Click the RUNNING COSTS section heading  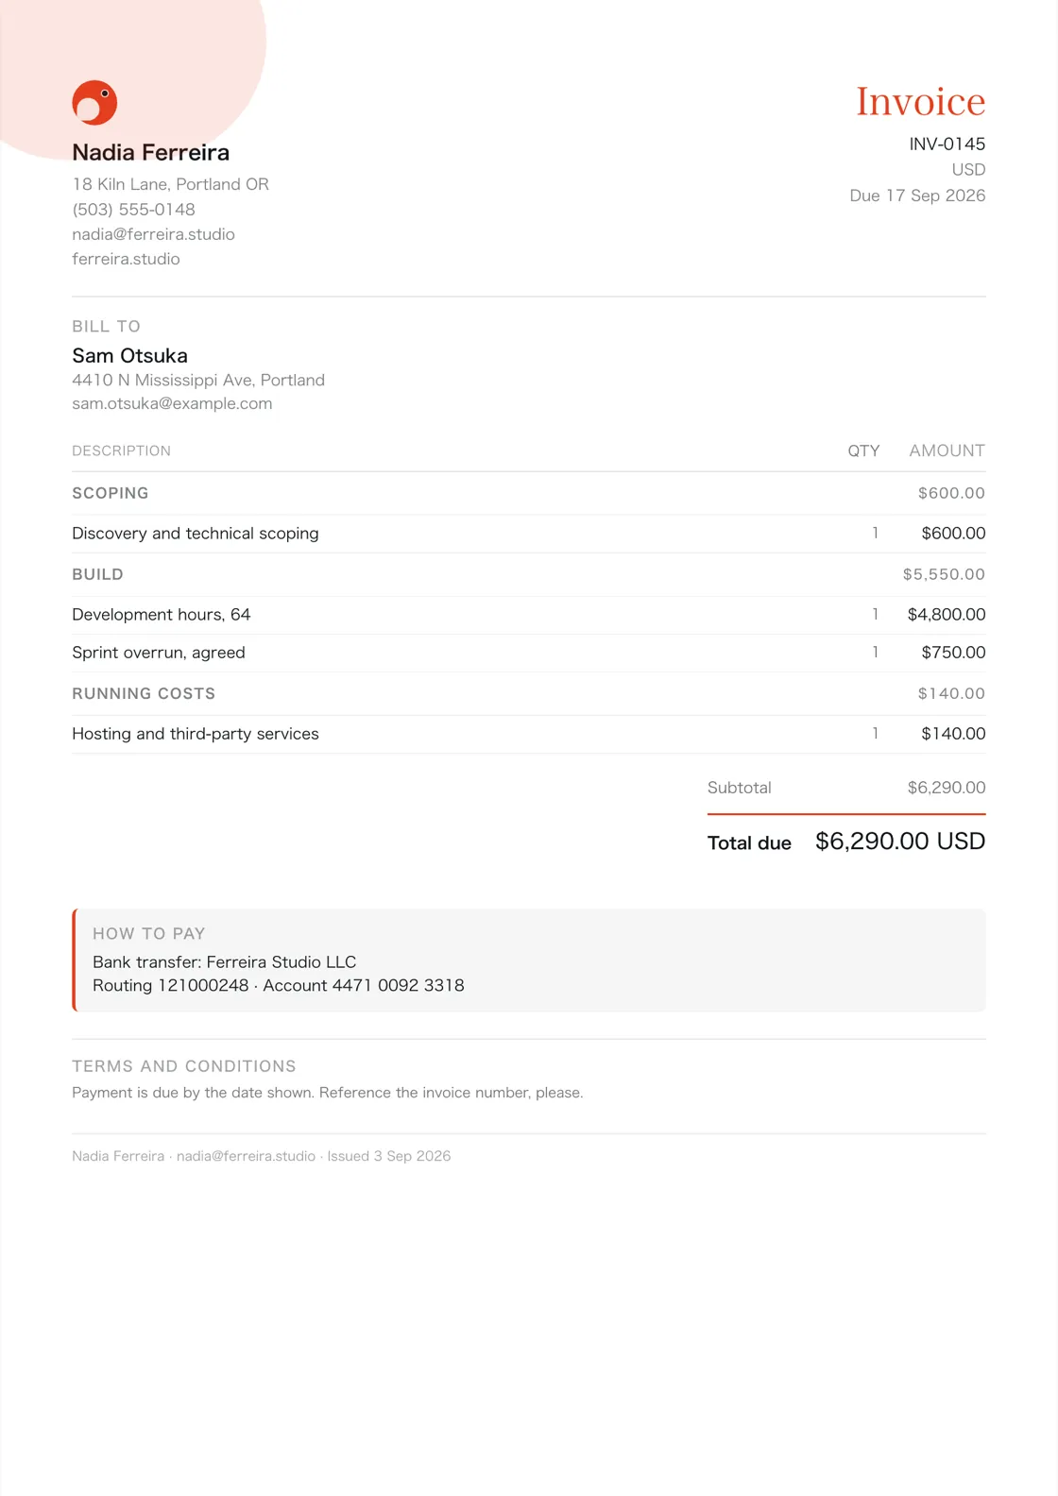144,693
